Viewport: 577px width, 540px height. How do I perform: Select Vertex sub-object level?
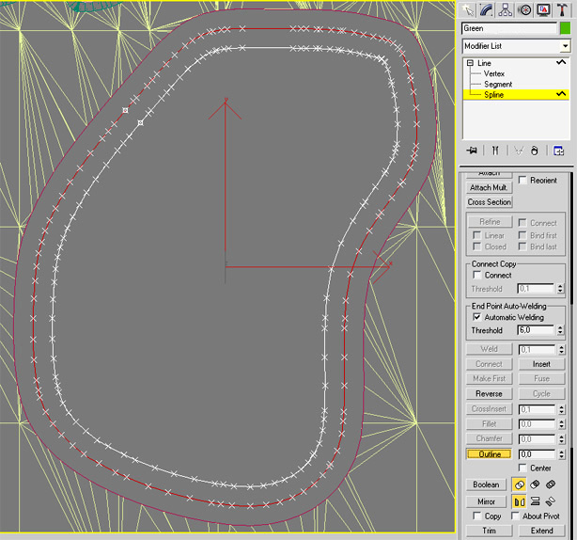[494, 73]
